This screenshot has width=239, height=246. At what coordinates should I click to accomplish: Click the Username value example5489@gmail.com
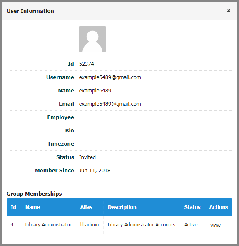click(110, 77)
